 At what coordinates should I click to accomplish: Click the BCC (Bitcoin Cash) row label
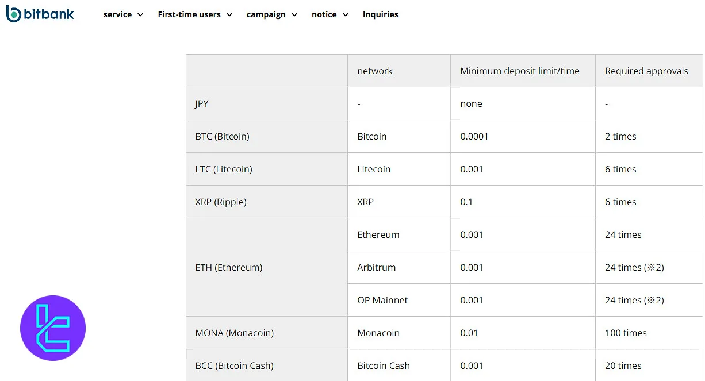point(234,365)
